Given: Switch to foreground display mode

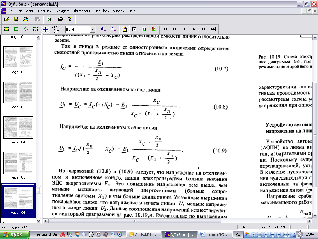Looking at the screenshot, I should tap(144, 29).
